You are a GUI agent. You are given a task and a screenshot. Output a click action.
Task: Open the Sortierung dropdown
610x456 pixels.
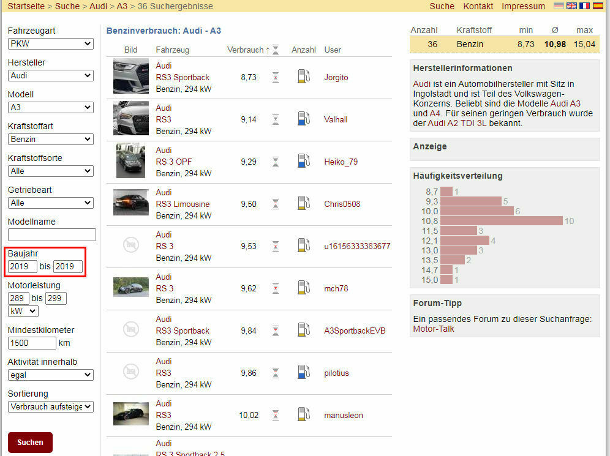coord(51,406)
